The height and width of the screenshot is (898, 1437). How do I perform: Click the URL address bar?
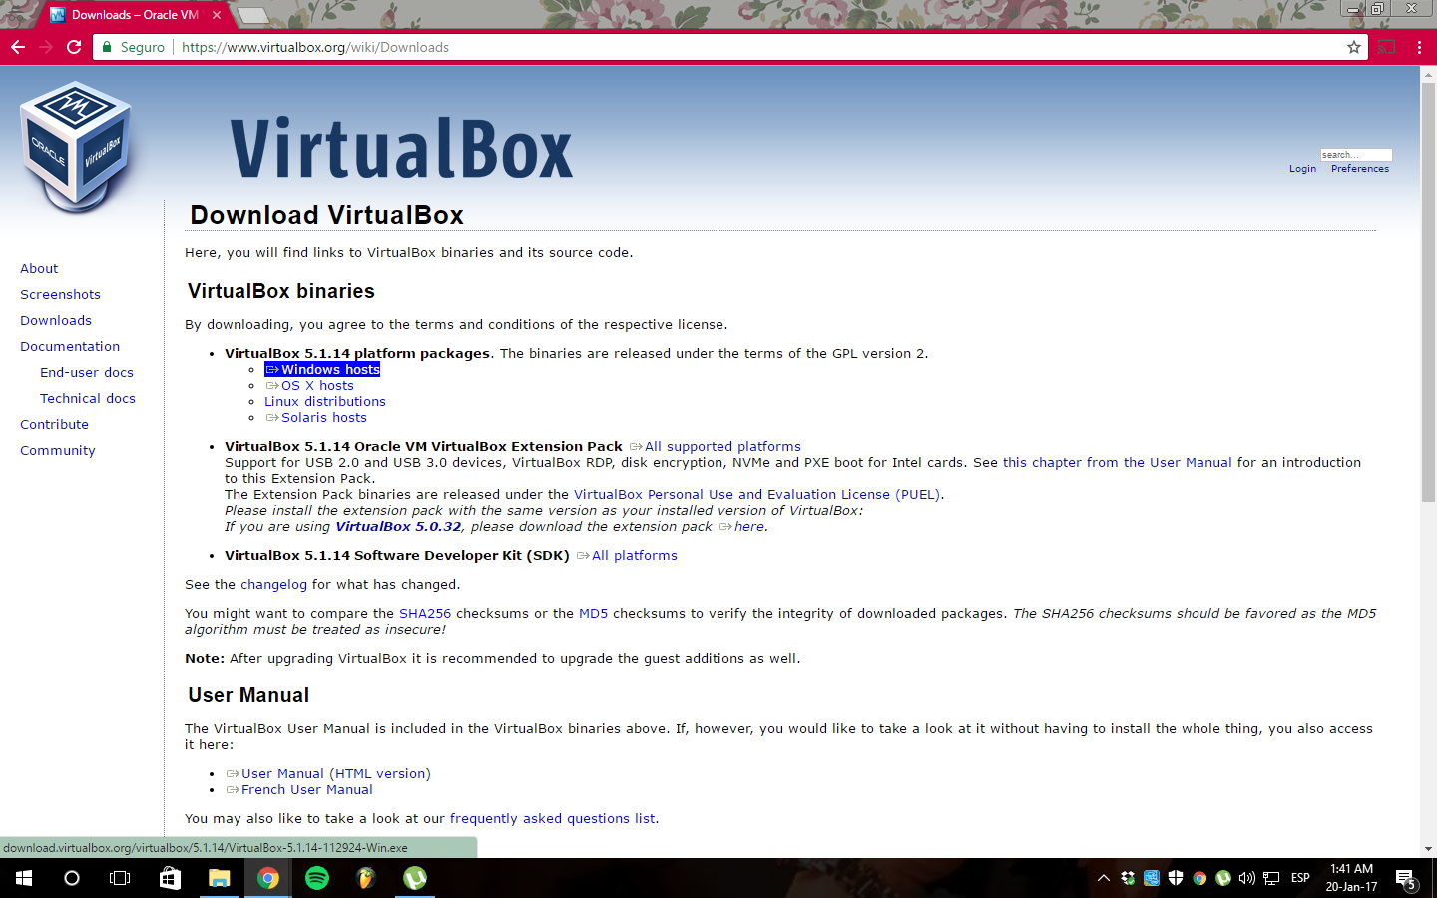coord(728,47)
